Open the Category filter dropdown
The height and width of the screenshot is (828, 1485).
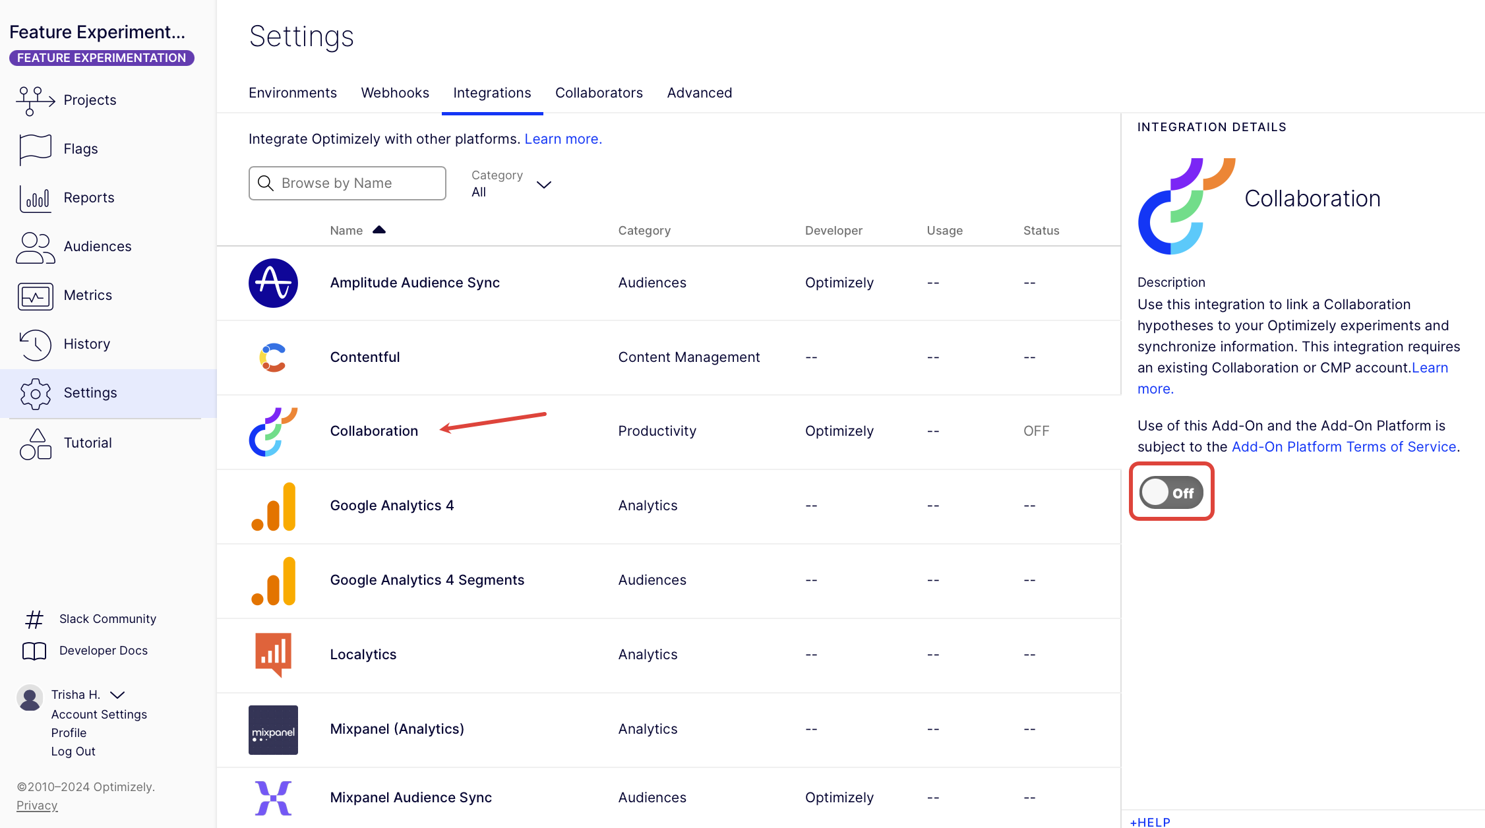pos(512,184)
